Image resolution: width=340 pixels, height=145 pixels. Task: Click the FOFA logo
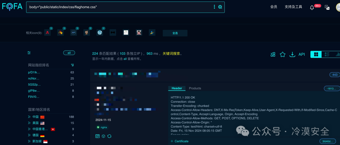click(12, 7)
